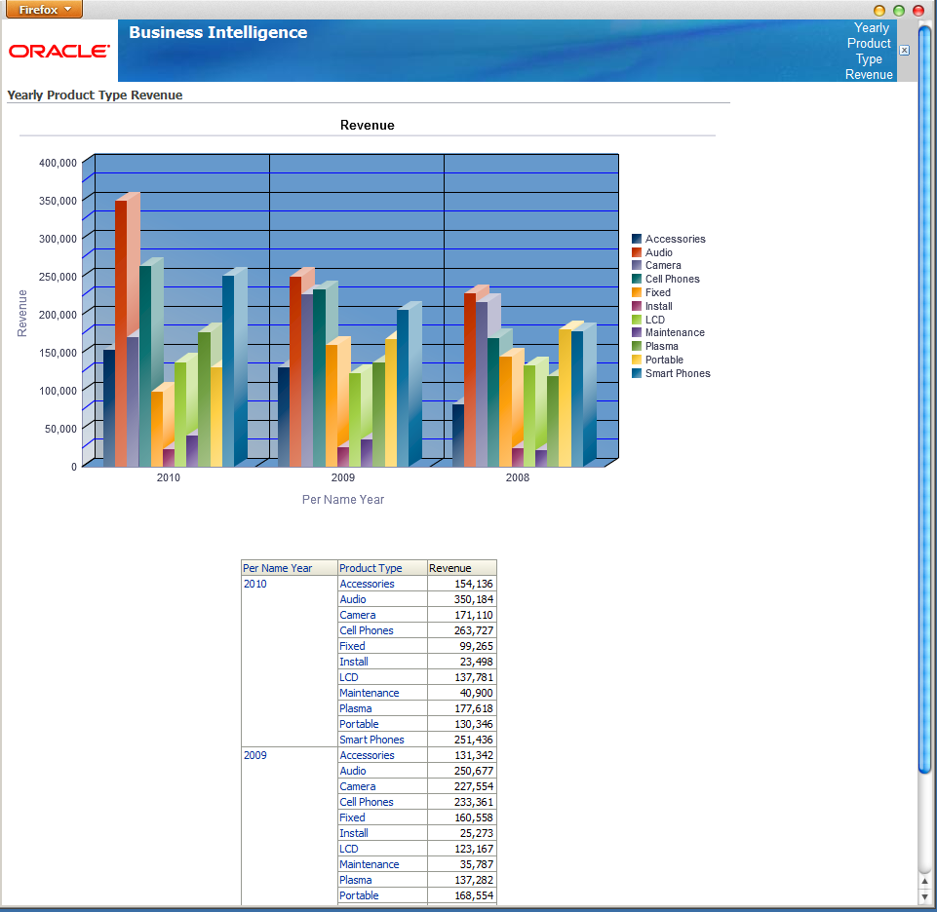Viewport: 937px width, 912px height.
Task: Click the Yearly Product Type Revenue pane entry
Action: (868, 51)
